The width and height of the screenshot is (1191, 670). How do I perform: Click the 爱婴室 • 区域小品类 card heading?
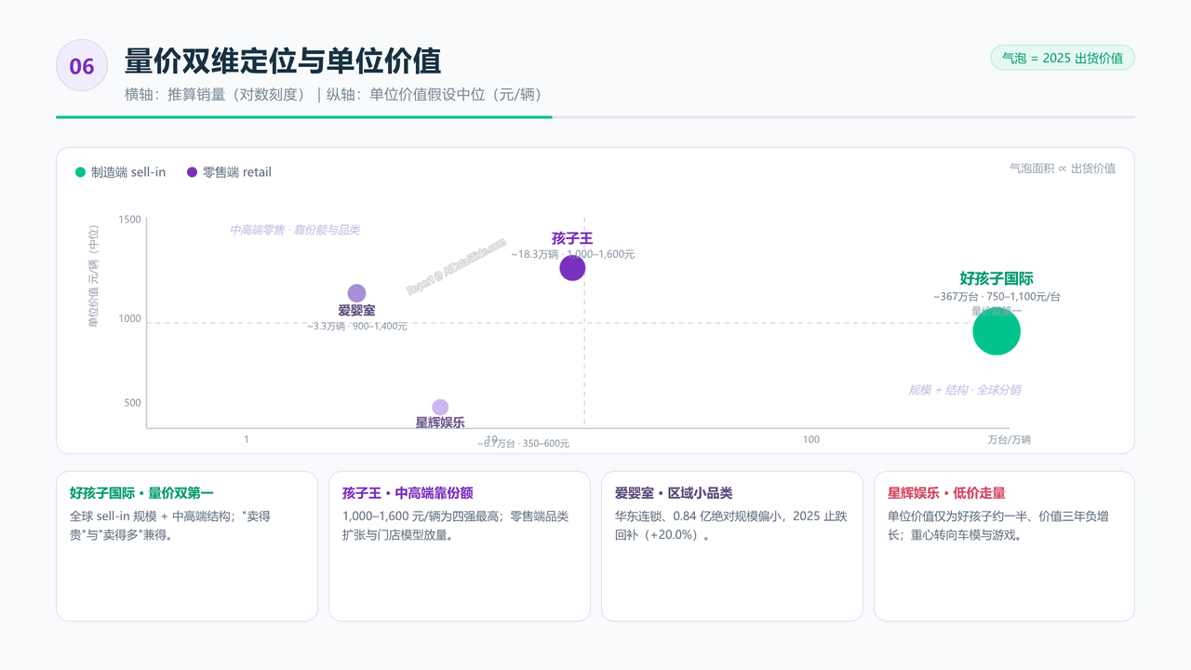[x=674, y=493]
